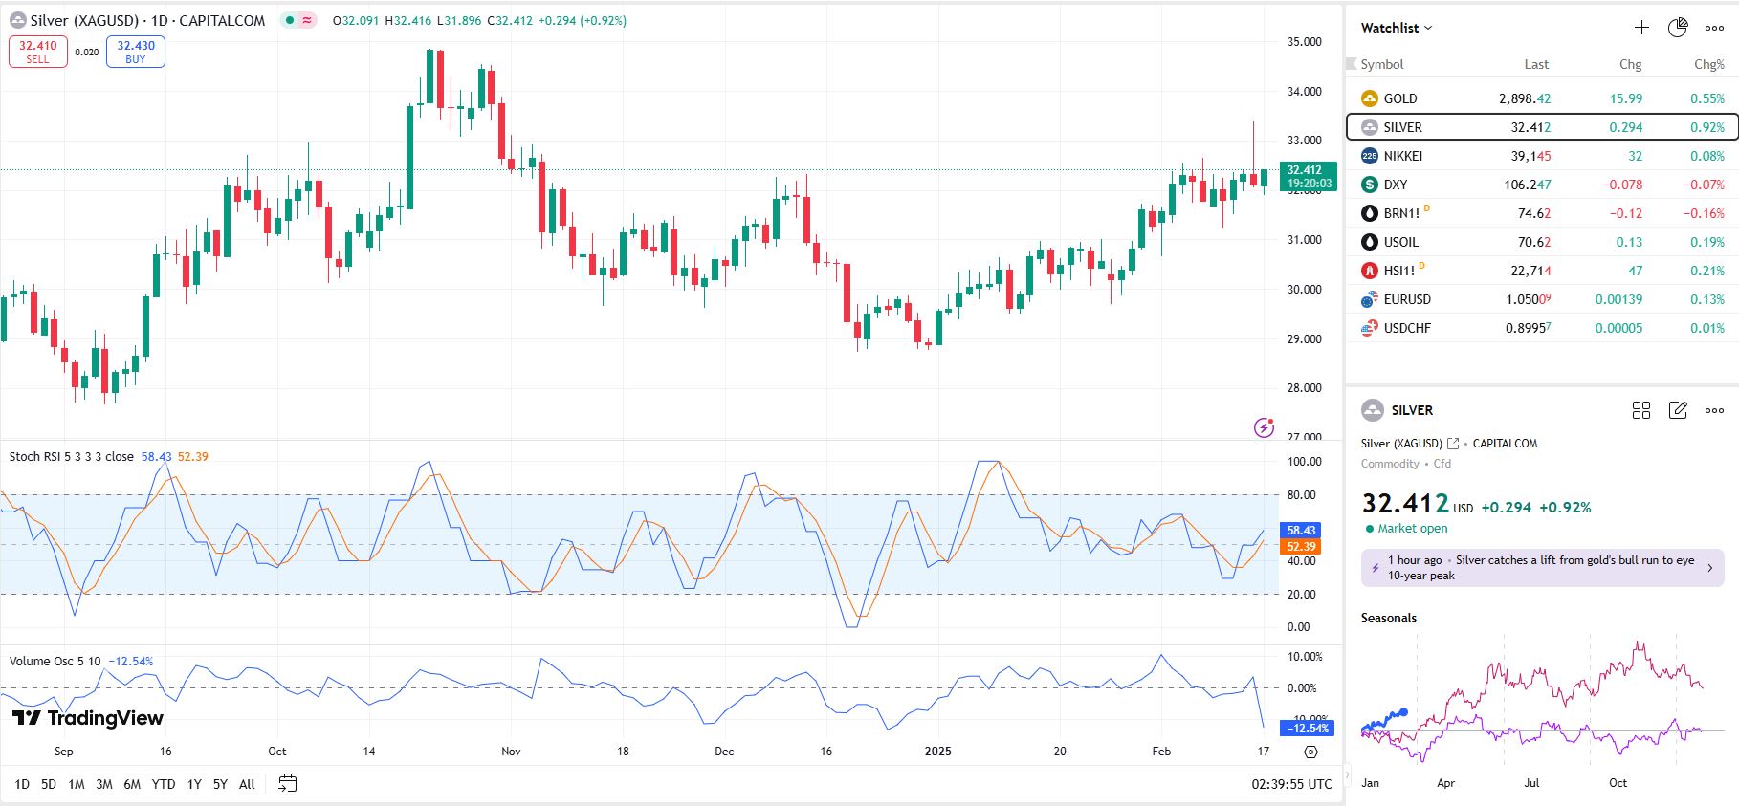Image resolution: width=1739 pixels, height=806 pixels.
Task: Open the Watchlist three-dots options menu
Action: coord(1714,28)
